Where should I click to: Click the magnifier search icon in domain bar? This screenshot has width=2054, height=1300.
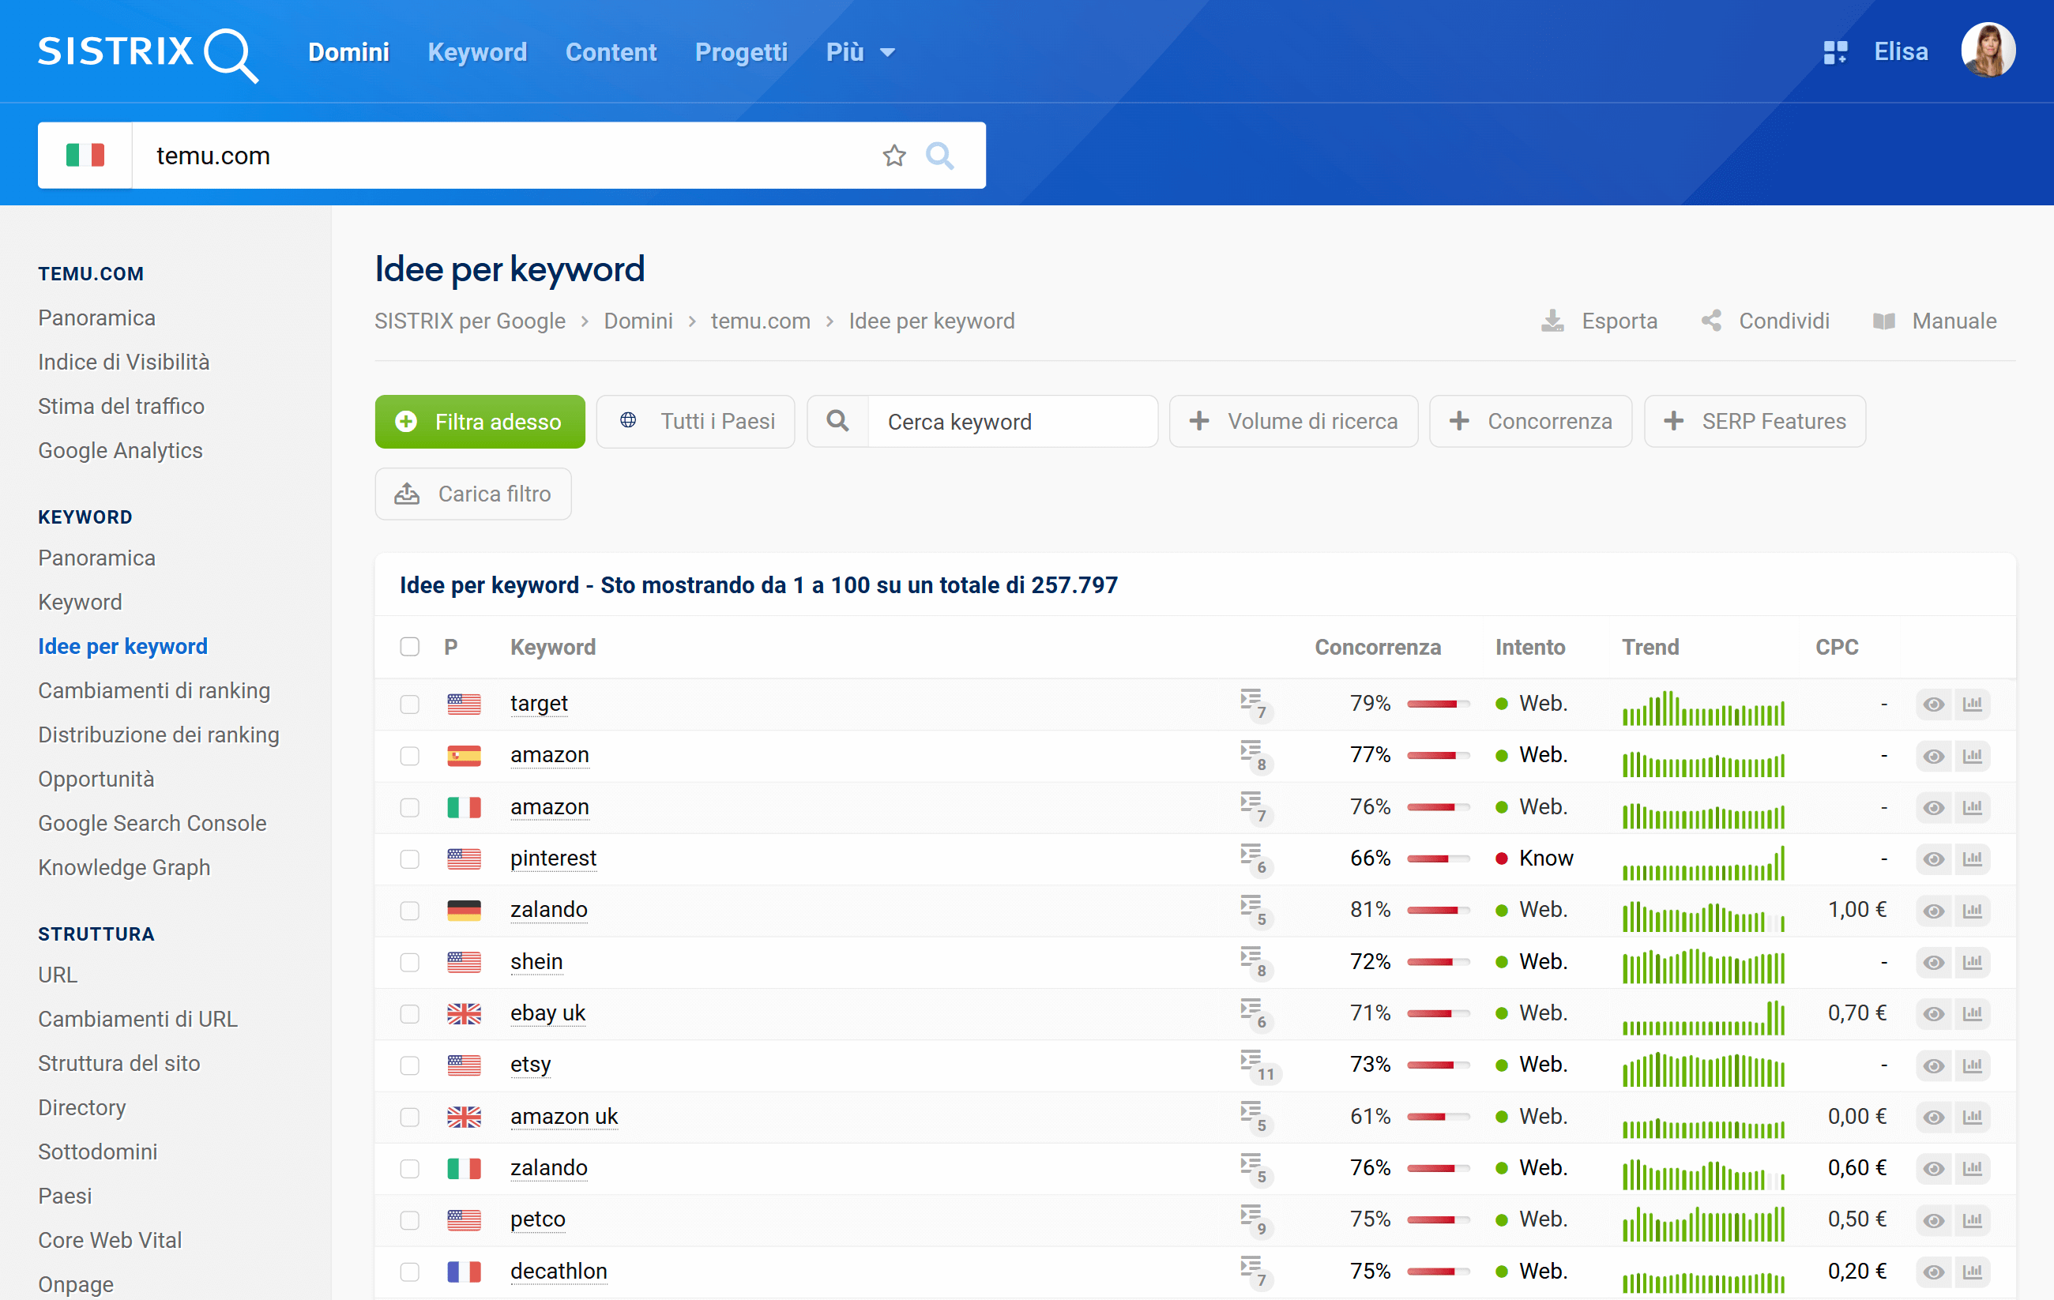pyautogui.click(x=940, y=156)
